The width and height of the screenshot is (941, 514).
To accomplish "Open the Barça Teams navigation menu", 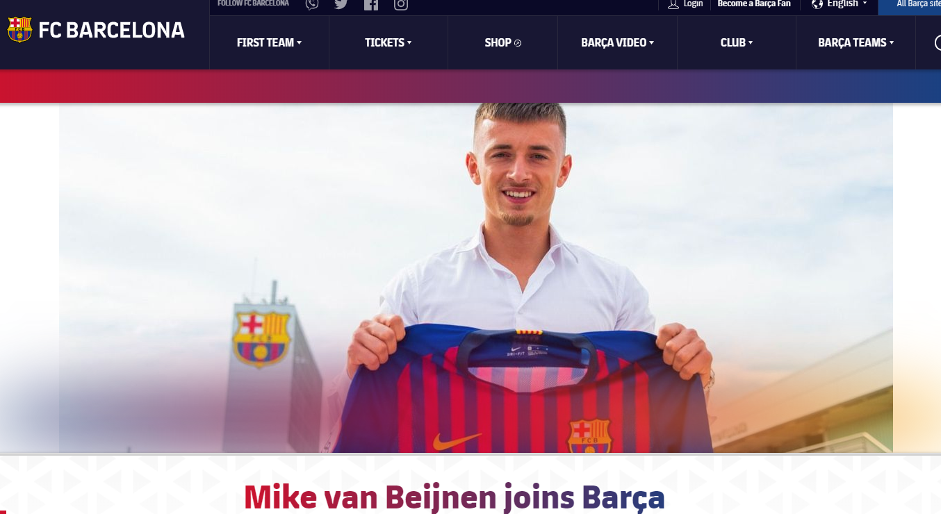I will (x=856, y=42).
